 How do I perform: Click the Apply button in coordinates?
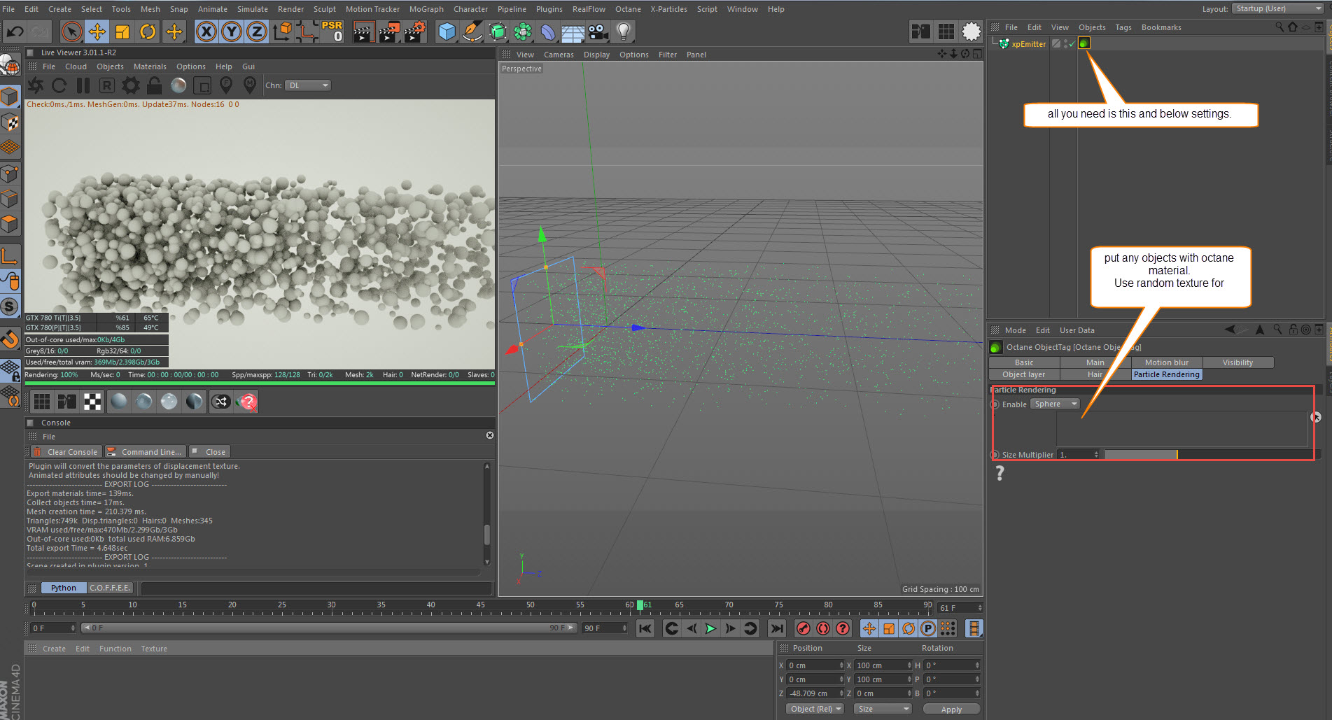(951, 709)
